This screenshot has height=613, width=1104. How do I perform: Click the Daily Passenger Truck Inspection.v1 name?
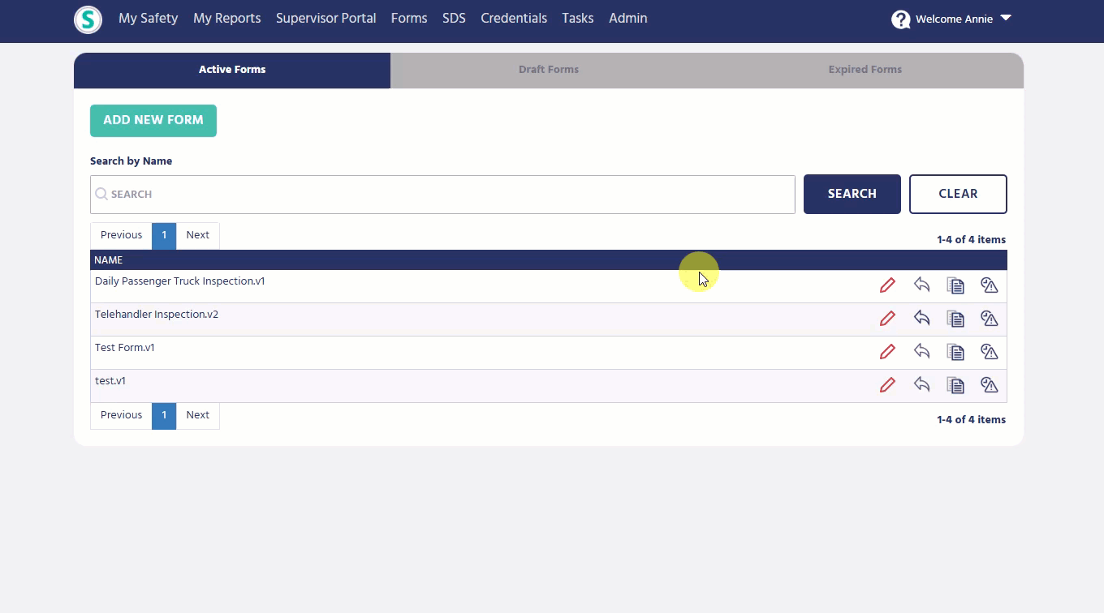coord(180,281)
